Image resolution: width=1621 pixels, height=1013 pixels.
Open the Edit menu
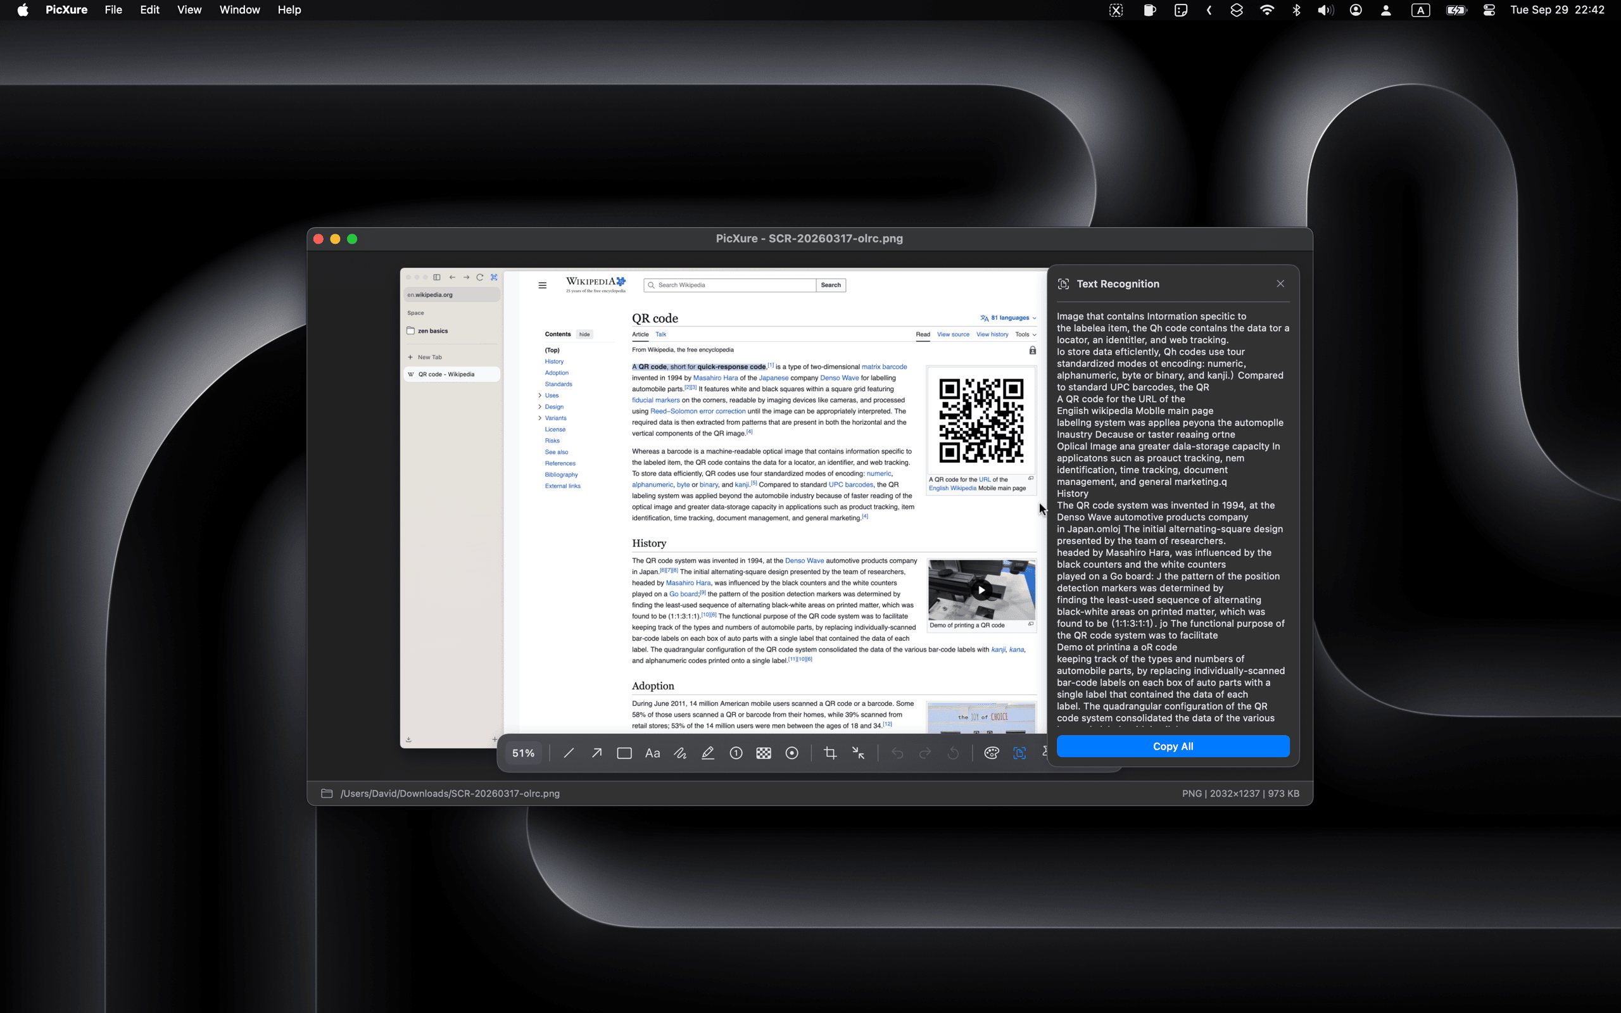tap(149, 10)
